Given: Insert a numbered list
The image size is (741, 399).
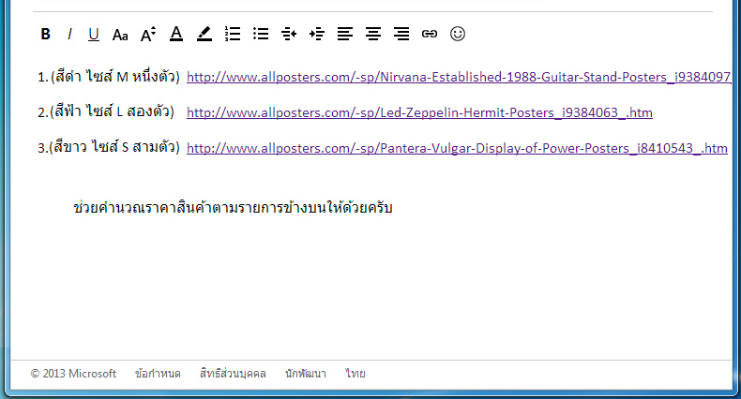Looking at the screenshot, I should pos(234,35).
